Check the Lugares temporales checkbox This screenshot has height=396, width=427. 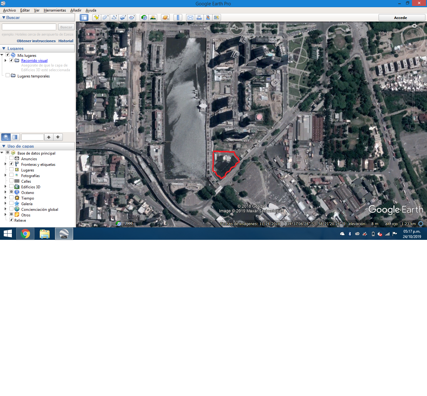(x=8, y=75)
